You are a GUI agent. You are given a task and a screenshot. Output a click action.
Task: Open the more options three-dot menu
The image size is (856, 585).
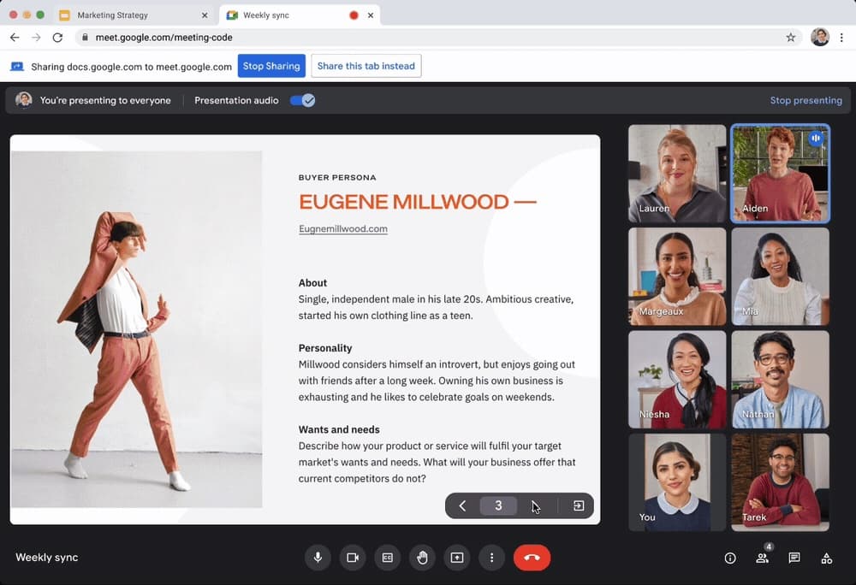pyautogui.click(x=491, y=558)
